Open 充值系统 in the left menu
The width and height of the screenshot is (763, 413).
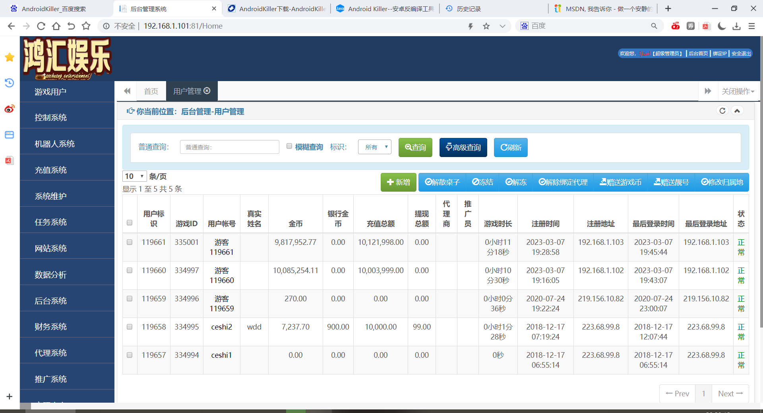(51, 170)
